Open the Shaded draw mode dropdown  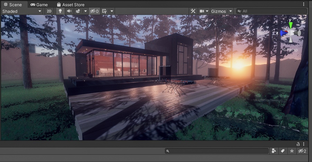point(22,11)
